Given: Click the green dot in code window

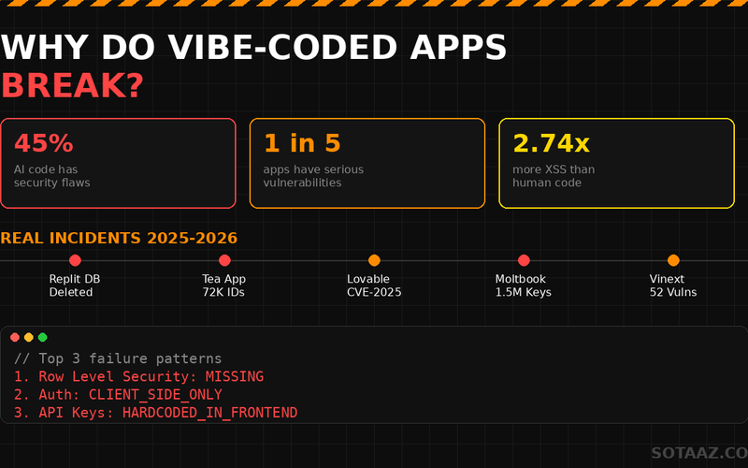Looking at the screenshot, I should tap(42, 338).
